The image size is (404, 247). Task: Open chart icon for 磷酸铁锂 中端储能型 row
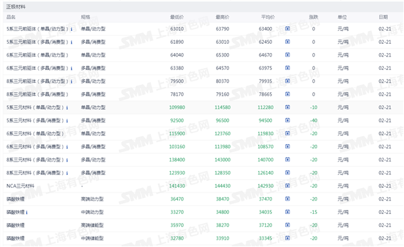[288, 238]
